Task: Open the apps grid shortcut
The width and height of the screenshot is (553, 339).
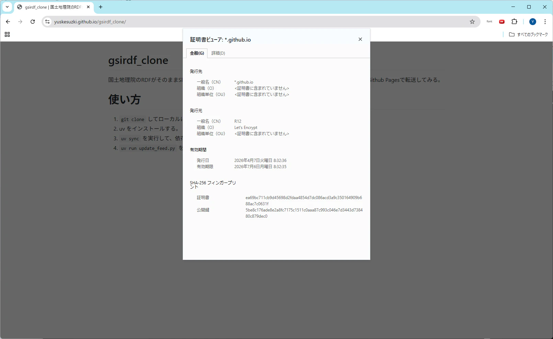Action: coord(7,34)
